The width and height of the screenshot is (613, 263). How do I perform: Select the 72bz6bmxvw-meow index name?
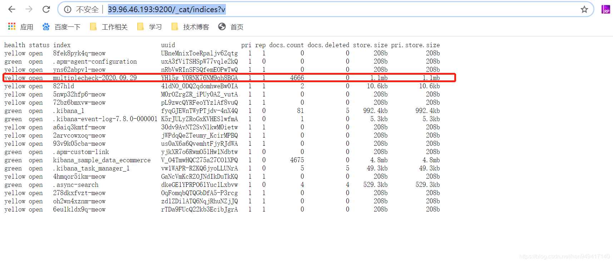point(79,103)
